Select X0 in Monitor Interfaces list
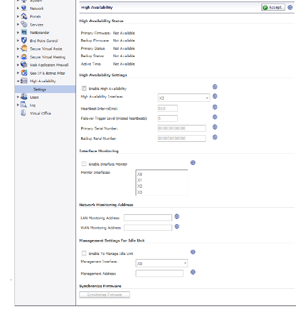This screenshot has height=312, width=296. pyautogui.click(x=162, y=174)
